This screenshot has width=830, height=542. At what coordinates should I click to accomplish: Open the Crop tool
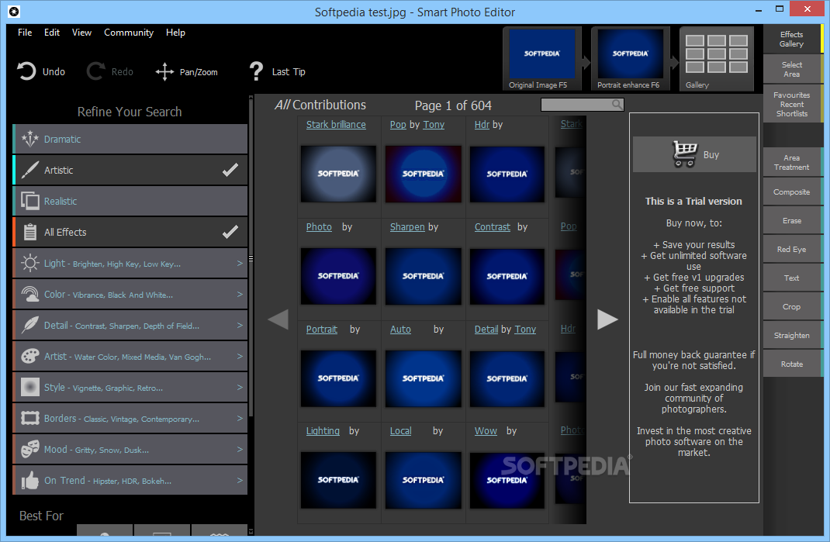[x=792, y=306]
